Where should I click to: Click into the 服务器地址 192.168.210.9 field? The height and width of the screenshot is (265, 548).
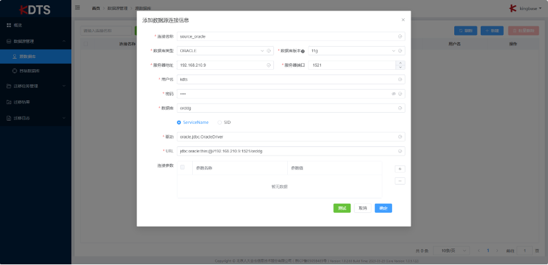(x=225, y=65)
